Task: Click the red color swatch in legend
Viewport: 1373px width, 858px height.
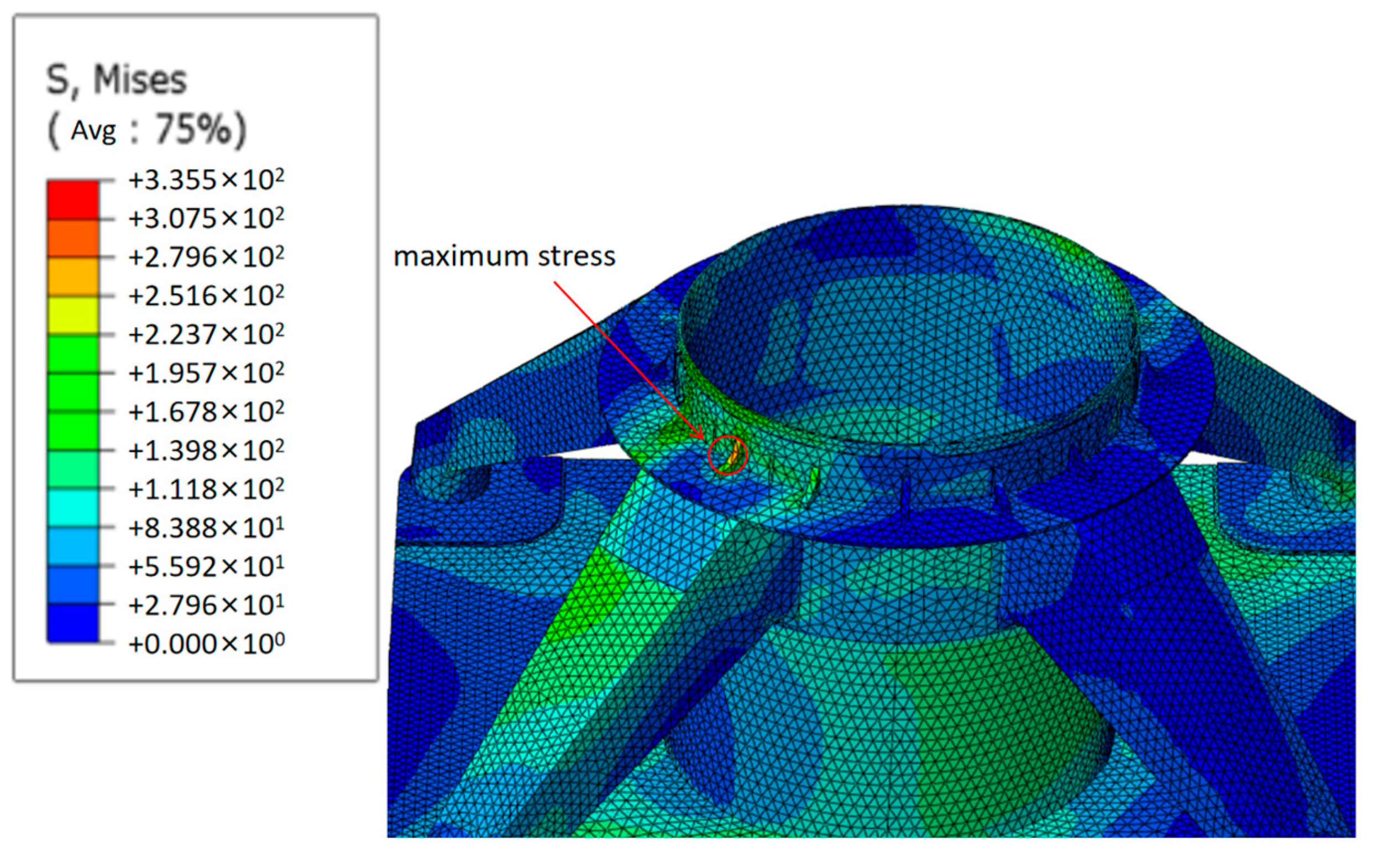Action: tap(72, 200)
